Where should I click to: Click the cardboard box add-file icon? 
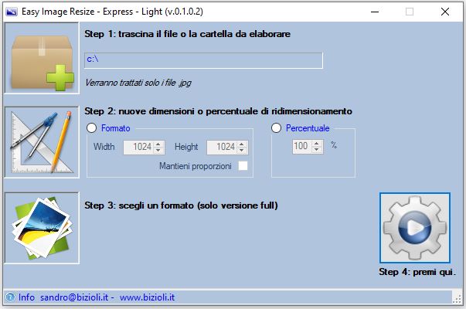(x=42, y=58)
